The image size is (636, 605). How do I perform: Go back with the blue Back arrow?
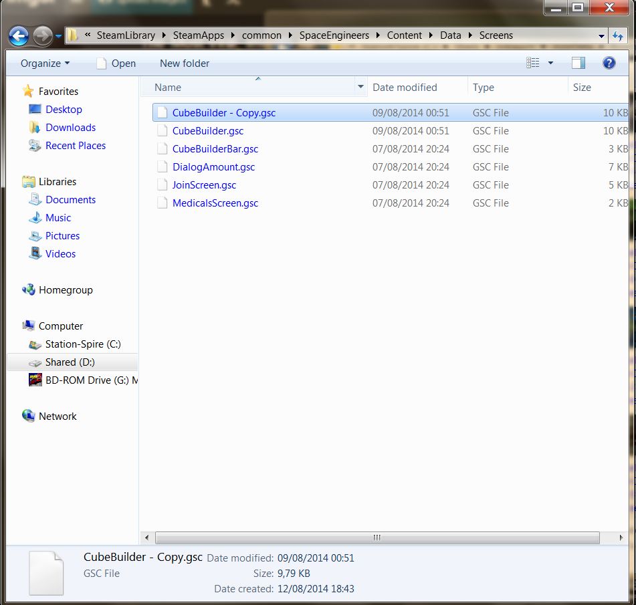click(x=19, y=36)
